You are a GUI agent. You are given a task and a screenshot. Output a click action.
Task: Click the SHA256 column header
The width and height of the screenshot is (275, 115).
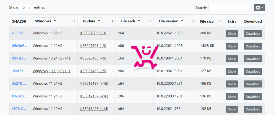tap(19, 21)
